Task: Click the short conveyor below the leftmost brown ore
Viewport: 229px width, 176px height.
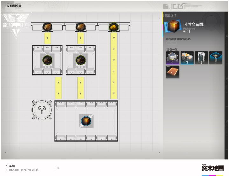Action: click(x=47, y=38)
